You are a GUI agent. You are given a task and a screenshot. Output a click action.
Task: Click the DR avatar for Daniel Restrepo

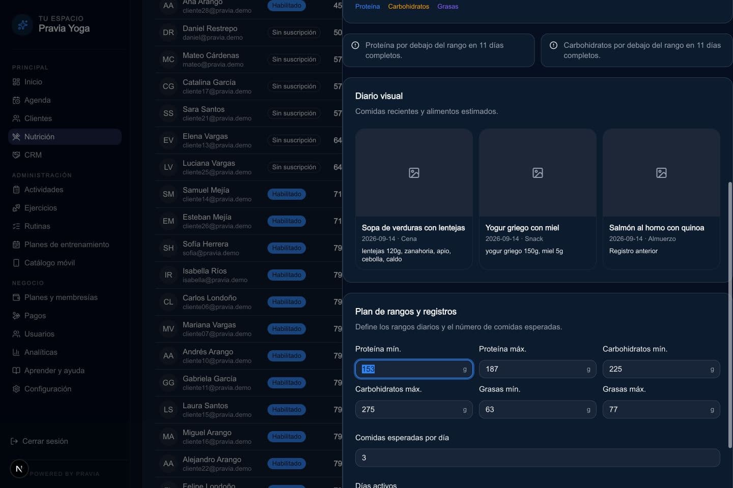tap(168, 33)
